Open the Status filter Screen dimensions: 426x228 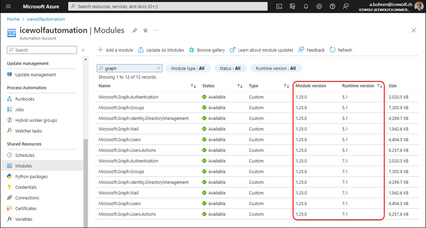pos(230,69)
